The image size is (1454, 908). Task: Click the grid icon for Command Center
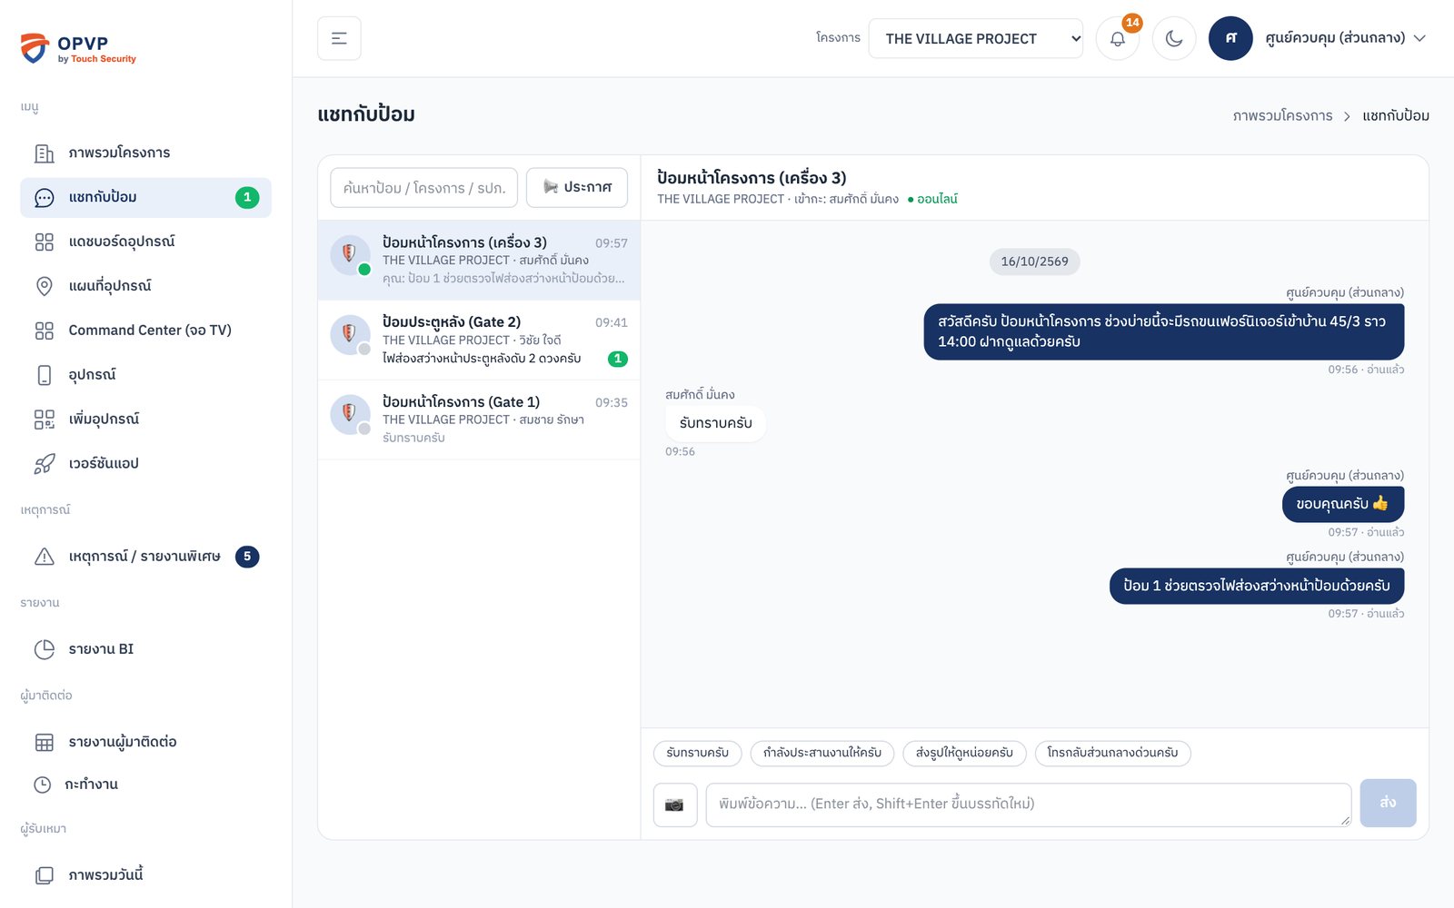coord(44,331)
